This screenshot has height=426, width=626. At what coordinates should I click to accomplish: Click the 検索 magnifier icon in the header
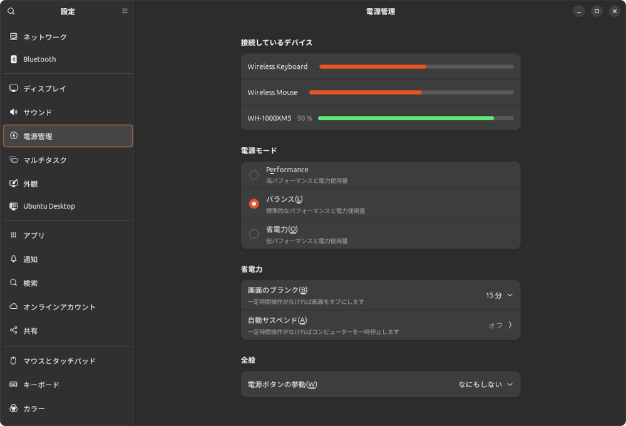[x=11, y=11]
